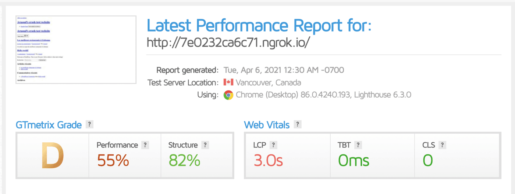Viewport: 515px width, 194px height.
Task: Click the Vancouver, Canada server location text
Action: point(268,82)
